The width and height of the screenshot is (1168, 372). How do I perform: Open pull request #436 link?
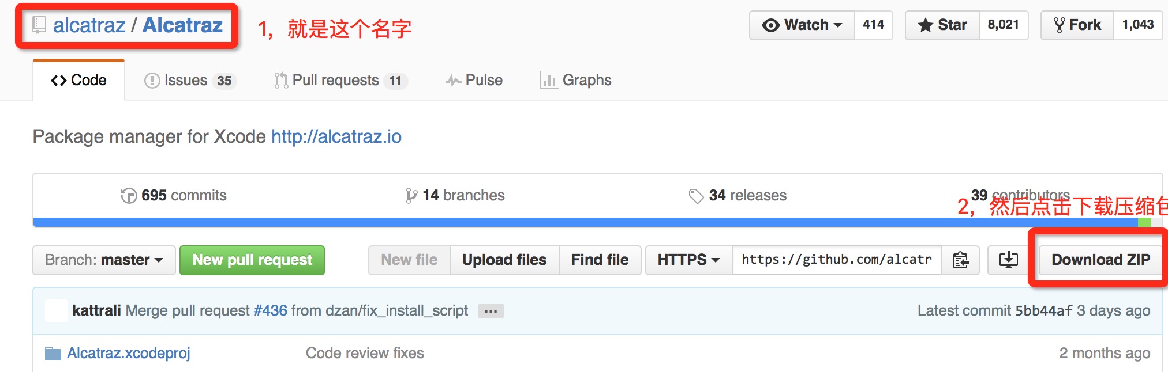pyautogui.click(x=271, y=311)
